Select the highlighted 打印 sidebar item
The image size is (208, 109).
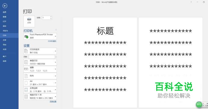pyautogui.click(x=9, y=35)
